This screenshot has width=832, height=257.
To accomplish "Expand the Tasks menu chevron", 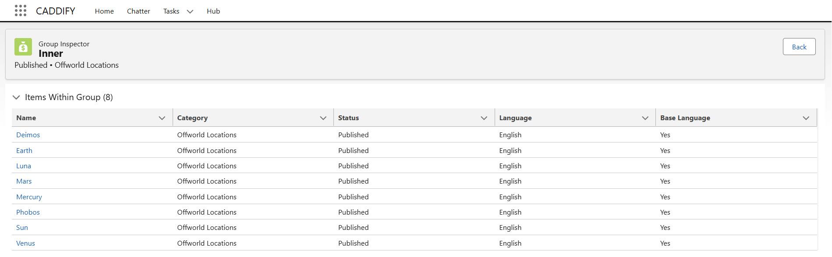I will pyautogui.click(x=190, y=11).
